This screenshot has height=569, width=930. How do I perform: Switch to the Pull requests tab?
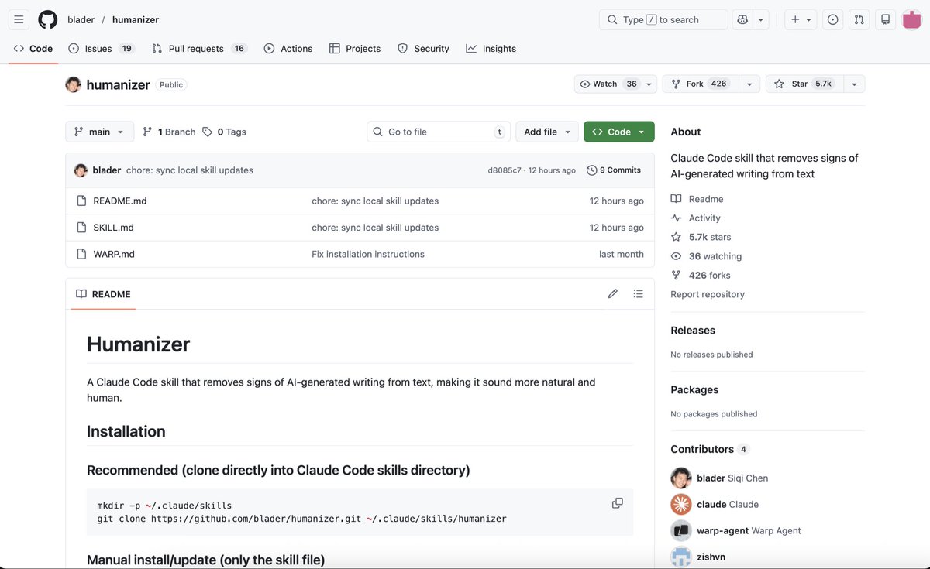[x=199, y=48]
